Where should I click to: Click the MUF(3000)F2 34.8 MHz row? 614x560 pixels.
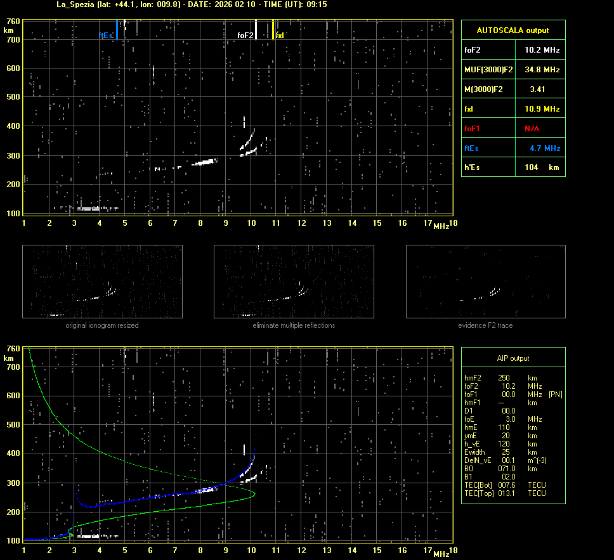click(x=513, y=69)
